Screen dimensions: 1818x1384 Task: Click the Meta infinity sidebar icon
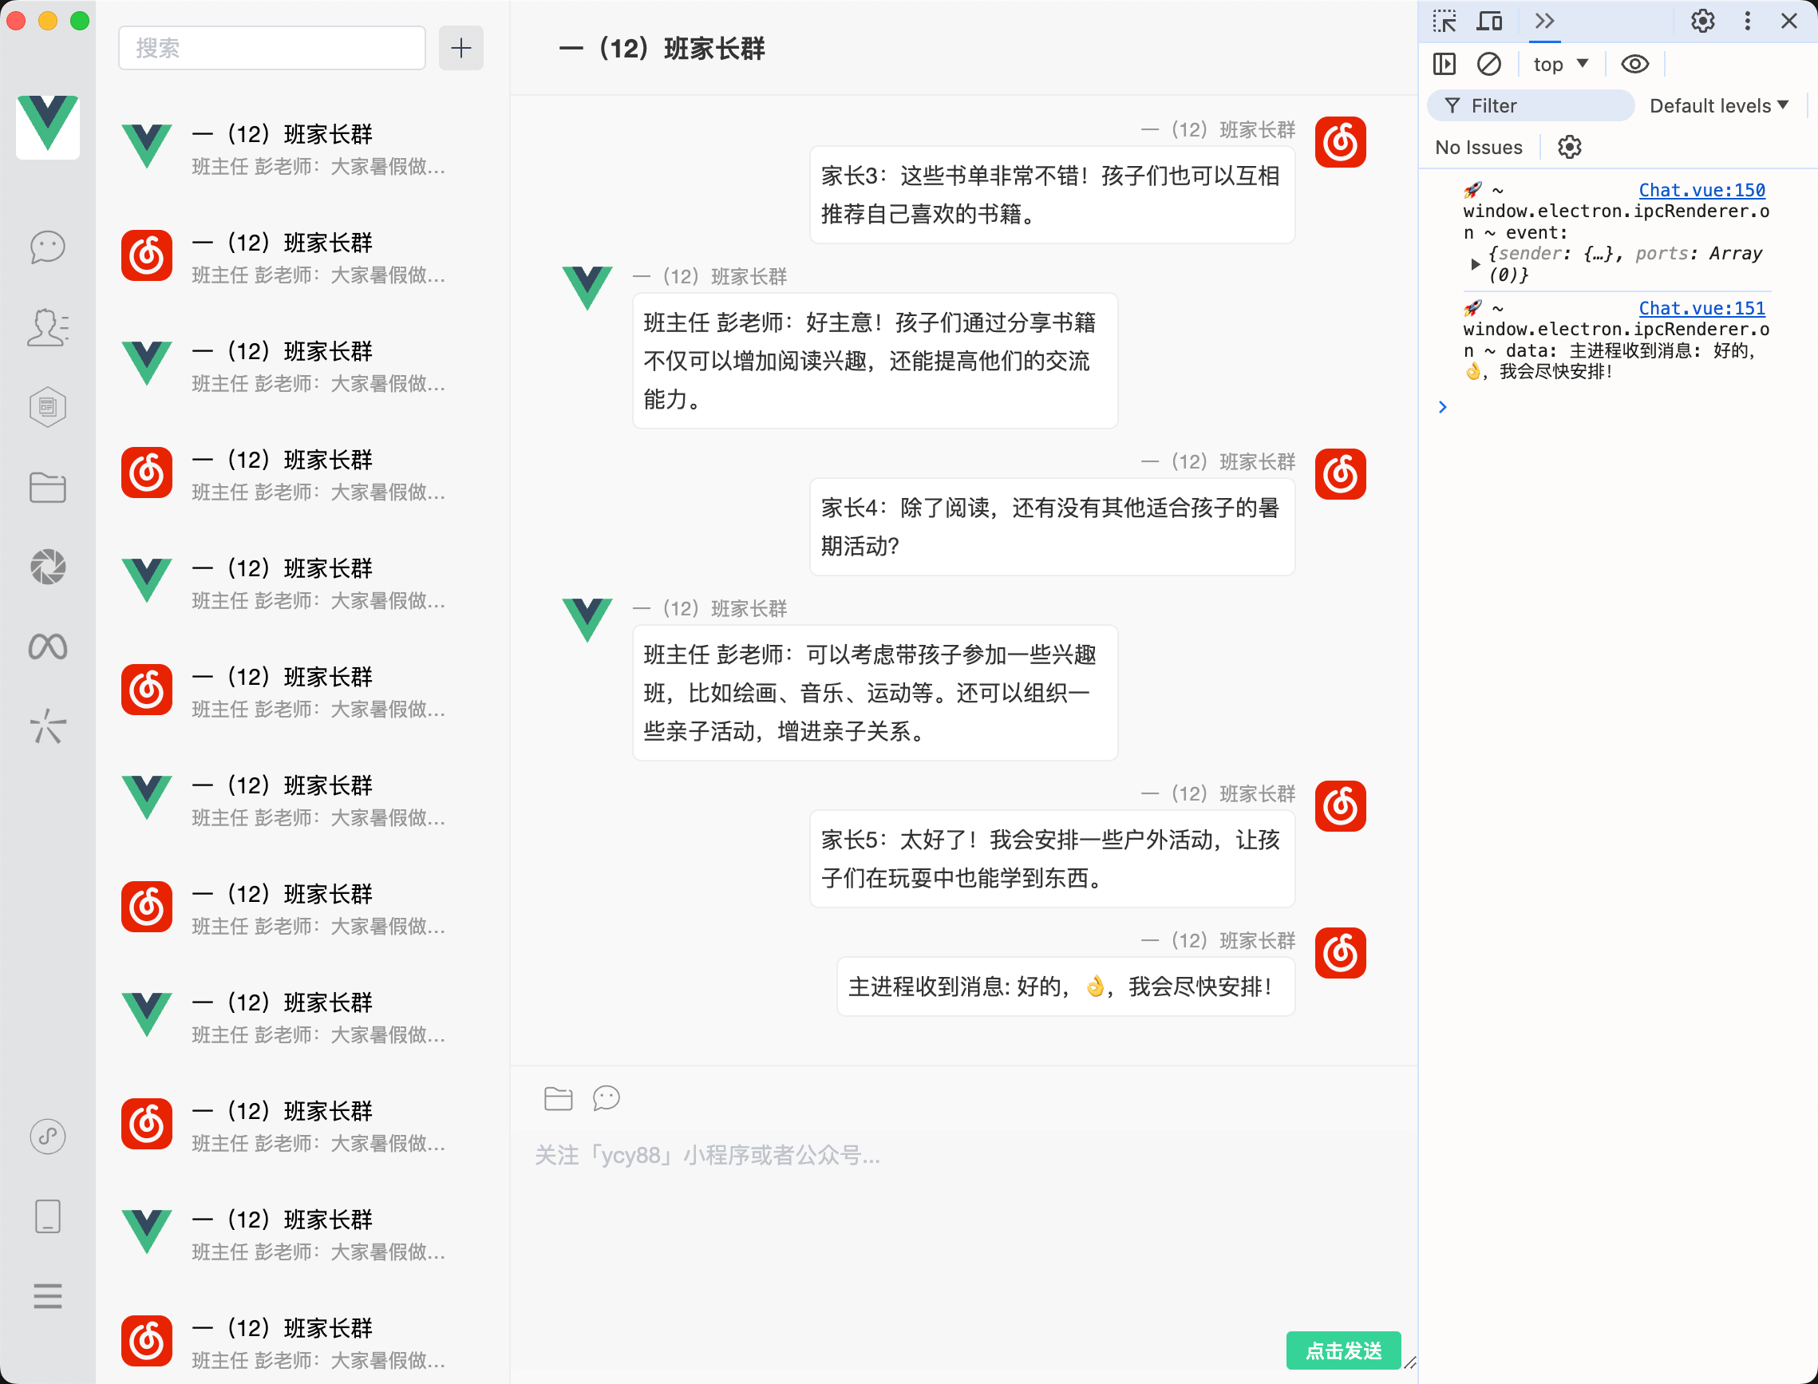tap(48, 647)
